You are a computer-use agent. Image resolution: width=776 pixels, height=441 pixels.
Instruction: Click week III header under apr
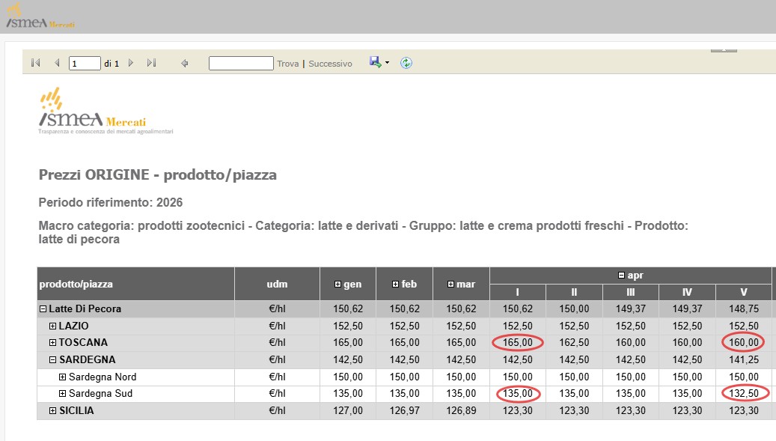[x=631, y=292]
